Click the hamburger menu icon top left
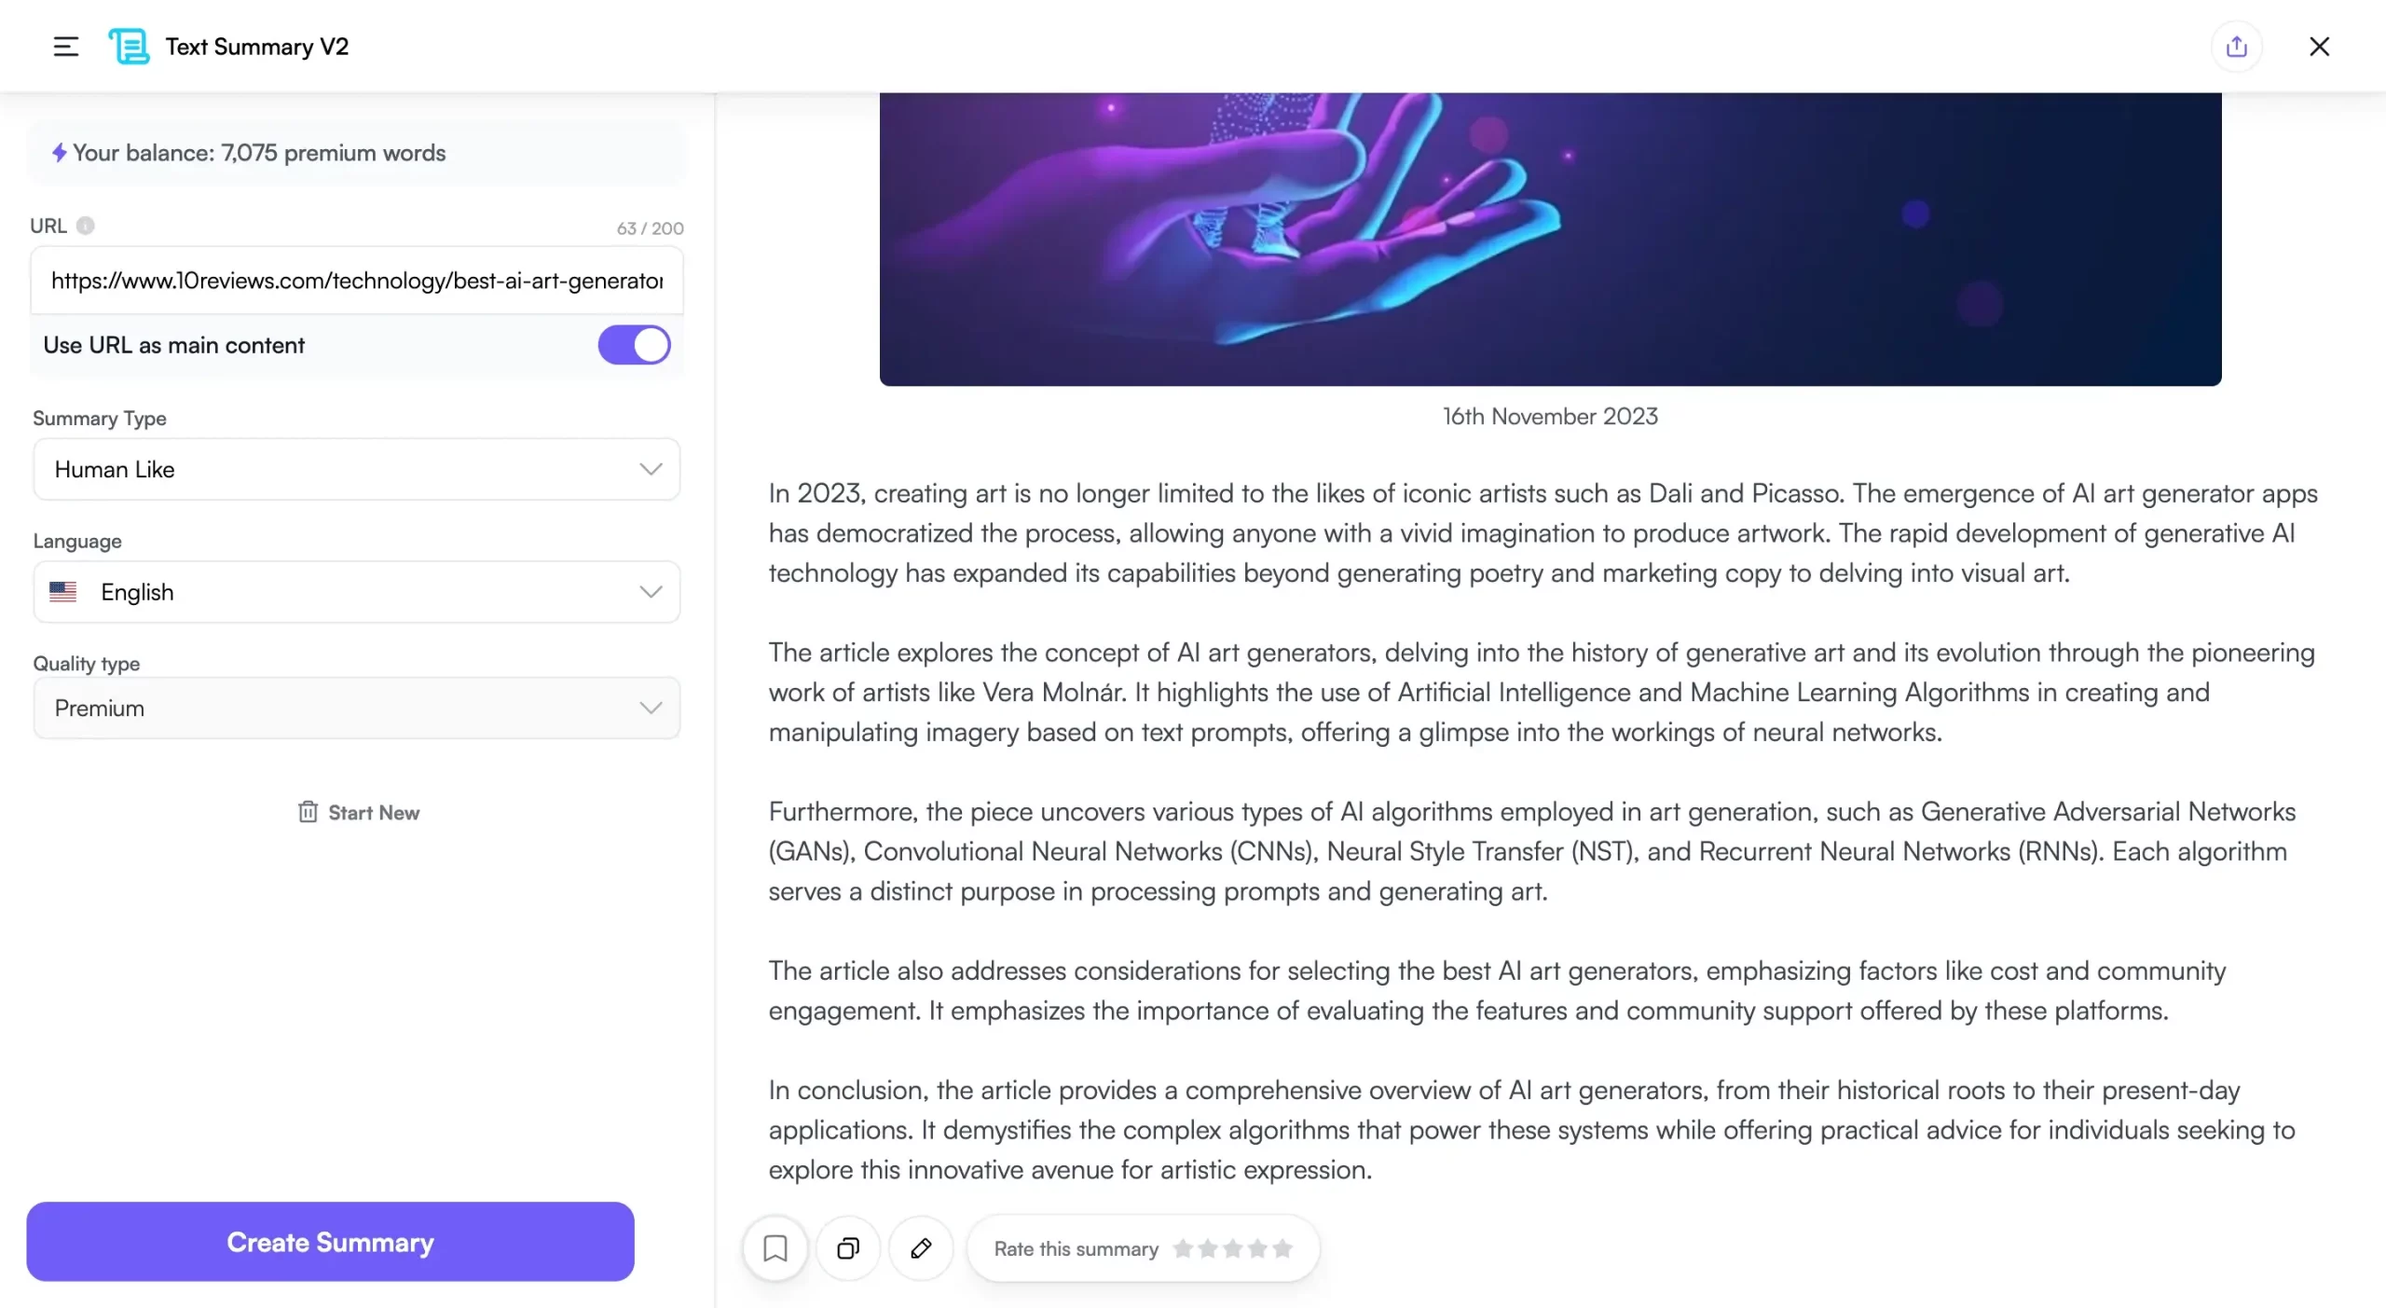The image size is (2386, 1308). 64,45
